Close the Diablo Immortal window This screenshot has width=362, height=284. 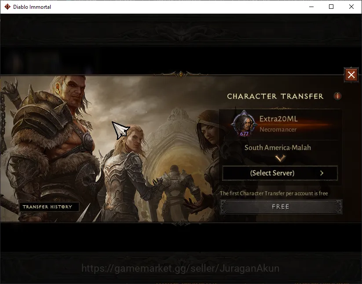(351, 7)
